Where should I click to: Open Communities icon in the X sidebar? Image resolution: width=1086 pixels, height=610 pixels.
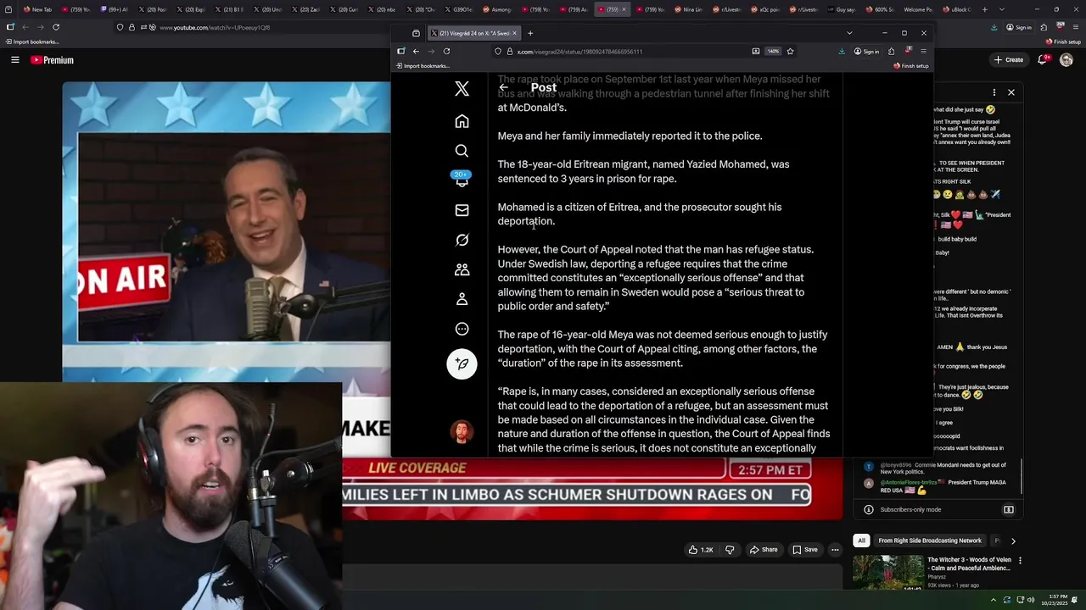(462, 269)
